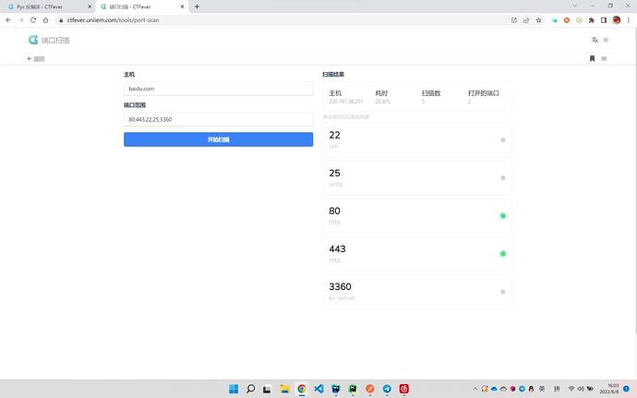Select the port 3360 kv-server result
Viewport: 637px width, 398px height.
tap(416, 291)
